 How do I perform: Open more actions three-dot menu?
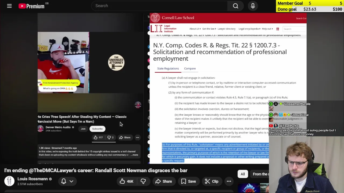point(229,181)
